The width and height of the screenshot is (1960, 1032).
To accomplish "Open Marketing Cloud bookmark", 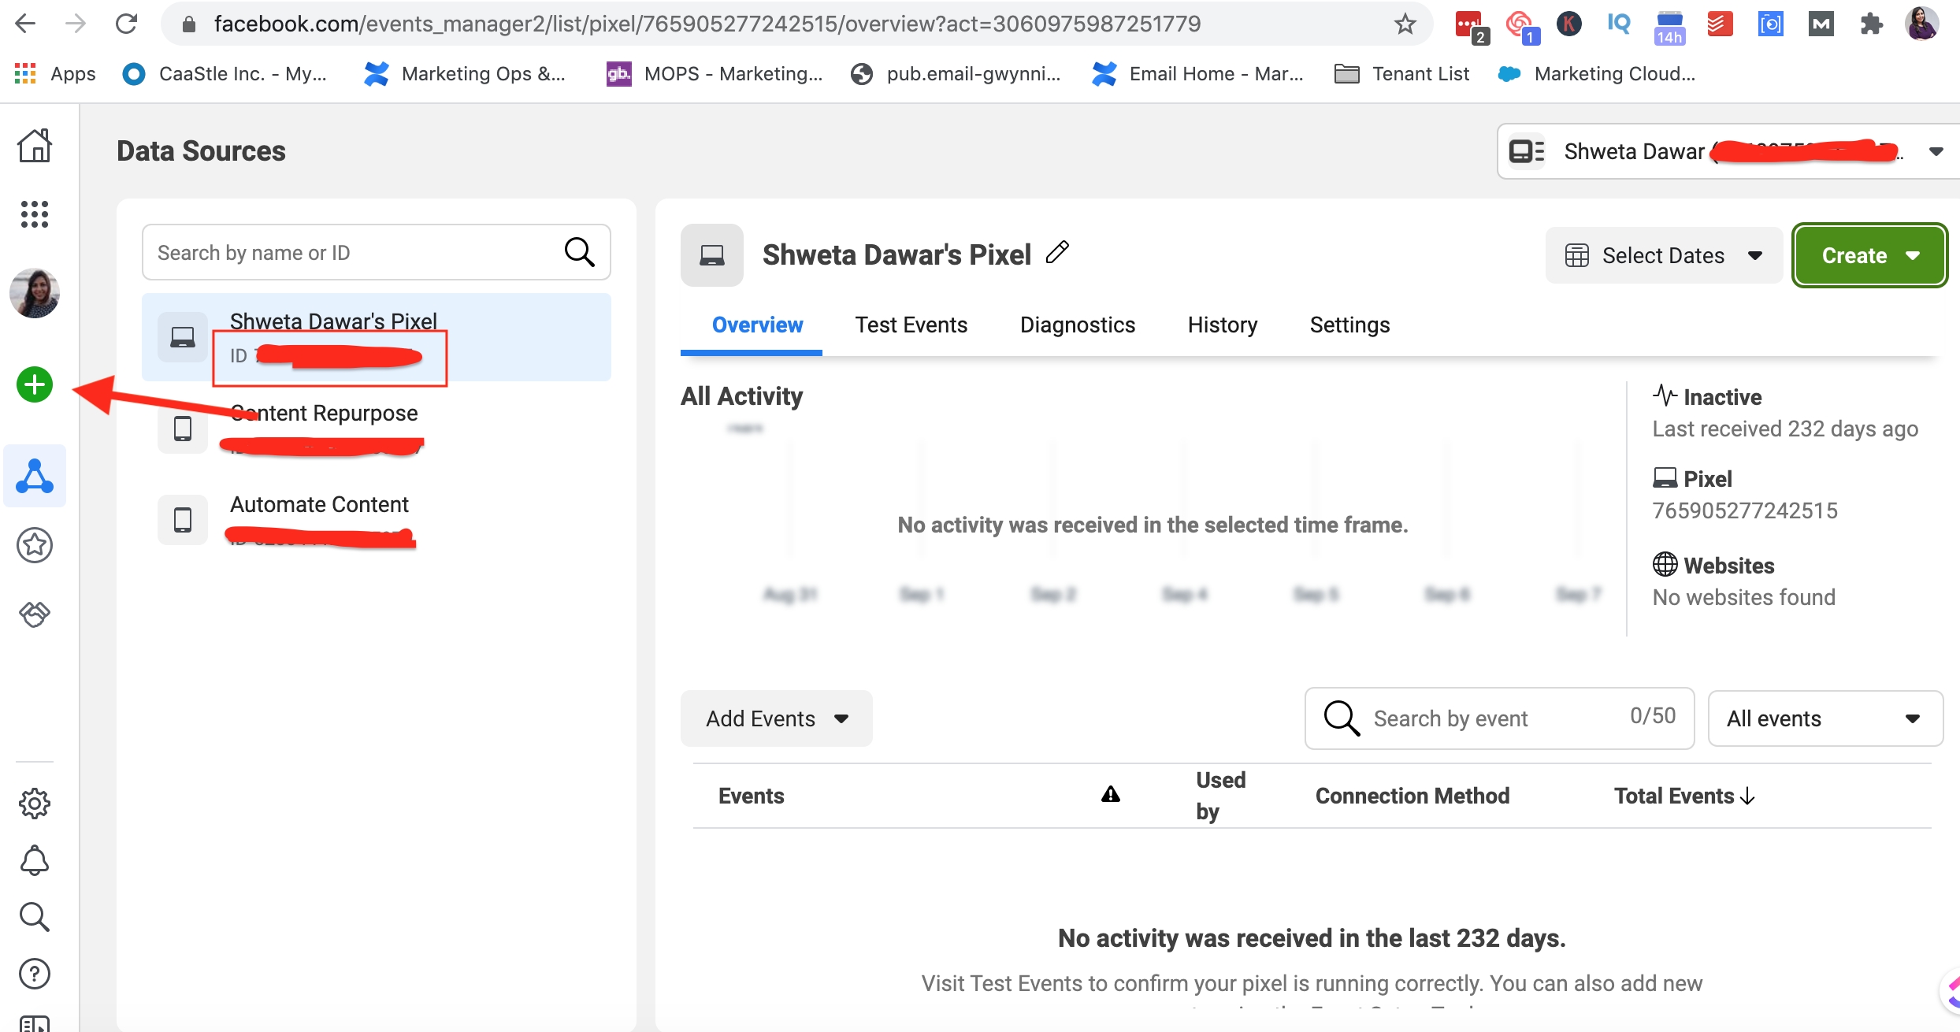I will coord(1597,74).
